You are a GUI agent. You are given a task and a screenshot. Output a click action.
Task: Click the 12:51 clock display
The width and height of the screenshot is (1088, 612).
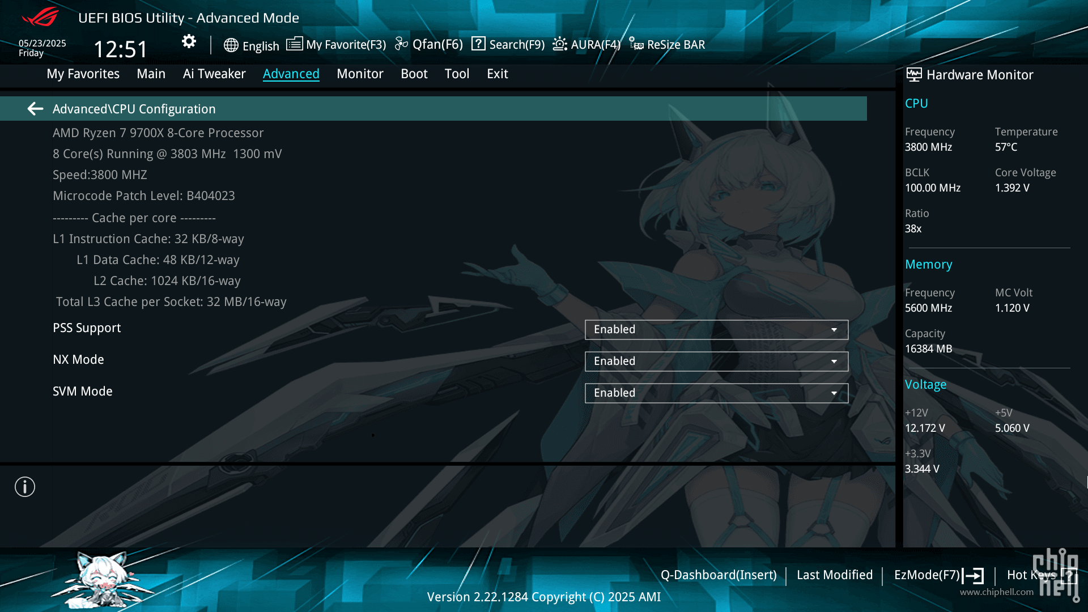[x=120, y=49]
